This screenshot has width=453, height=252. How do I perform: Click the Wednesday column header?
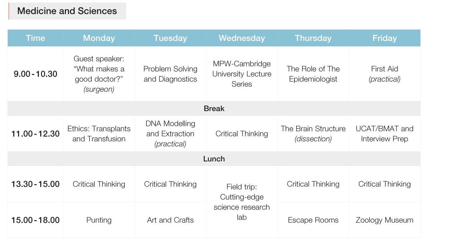(x=242, y=38)
